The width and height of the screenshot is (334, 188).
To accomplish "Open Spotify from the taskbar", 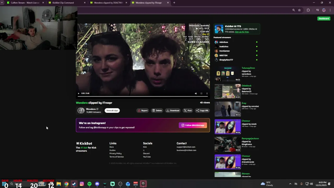I will click(90, 184).
